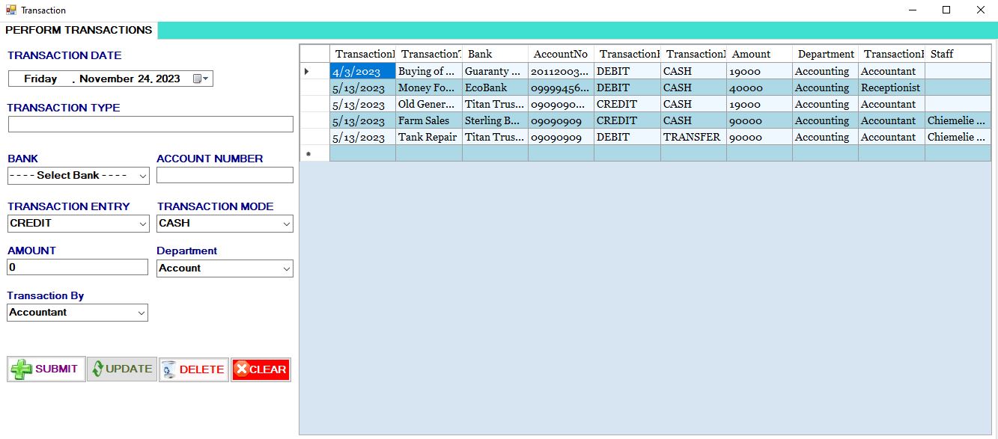This screenshot has height=439, width=998.
Task: Click the TRANSFER mode cell
Action: [693, 137]
